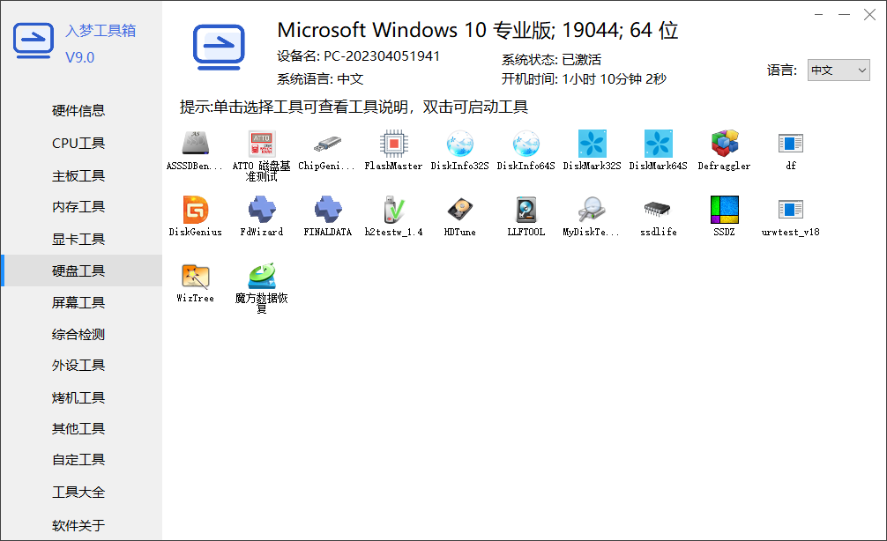Open HDTune disk utility
887x541 pixels.
click(459, 216)
